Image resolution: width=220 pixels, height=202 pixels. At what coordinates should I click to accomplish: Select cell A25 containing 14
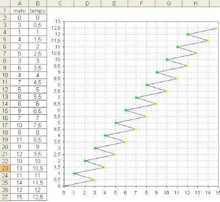pos(19,183)
